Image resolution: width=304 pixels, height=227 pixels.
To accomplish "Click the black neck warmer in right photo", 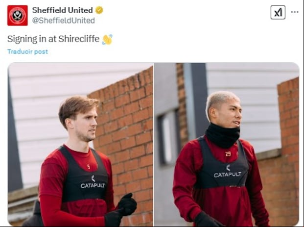I will click(x=223, y=135).
